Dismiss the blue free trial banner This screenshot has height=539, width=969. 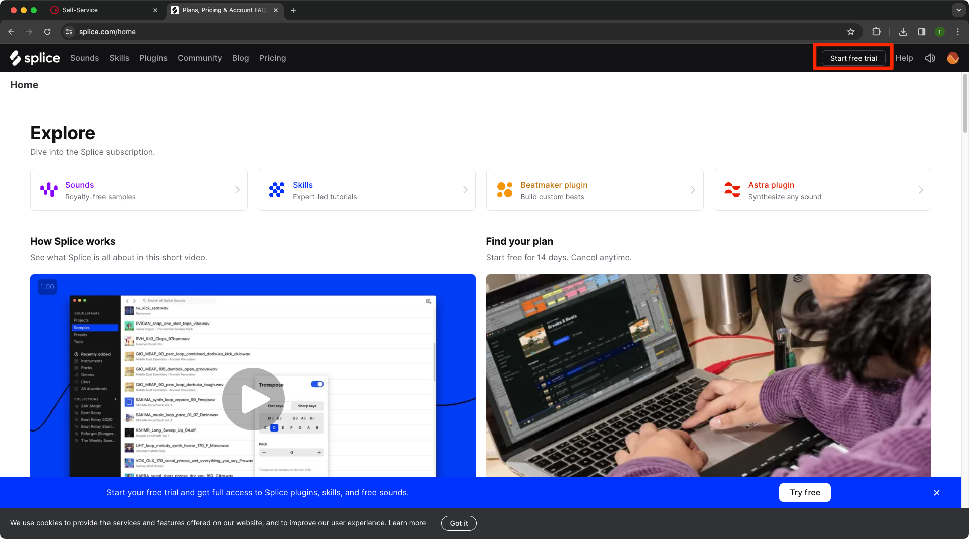click(x=937, y=493)
